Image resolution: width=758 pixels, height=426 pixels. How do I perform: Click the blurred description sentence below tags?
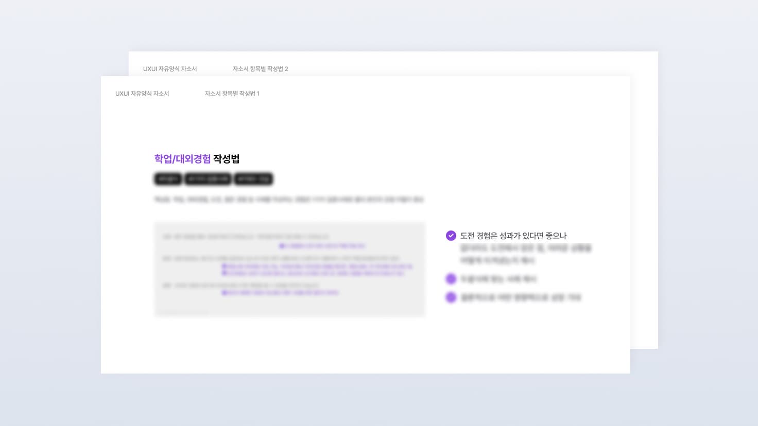coord(289,199)
